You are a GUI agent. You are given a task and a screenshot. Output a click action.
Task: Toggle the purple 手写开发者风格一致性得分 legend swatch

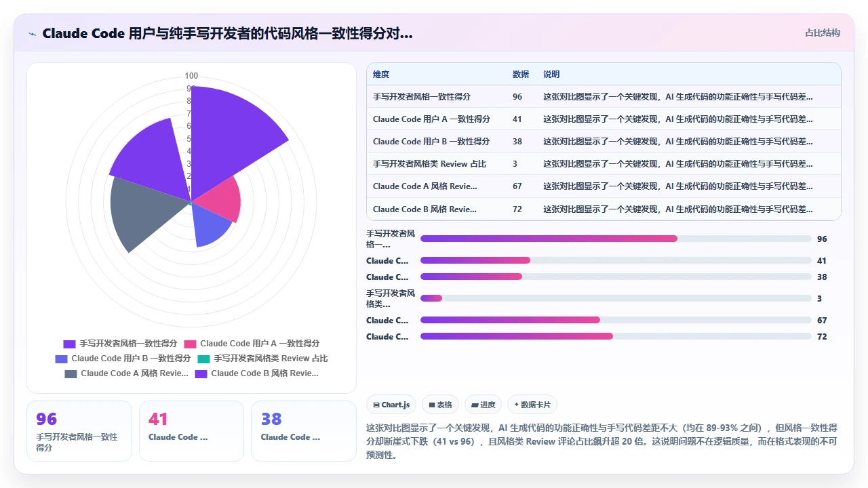[69, 344]
